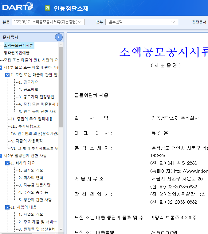
Task: Go to 1. 사업의 개요
Action: (x=31, y=214)
